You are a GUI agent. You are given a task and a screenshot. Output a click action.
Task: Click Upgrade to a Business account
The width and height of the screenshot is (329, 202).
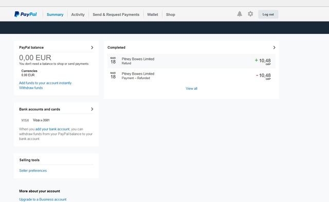43,199
